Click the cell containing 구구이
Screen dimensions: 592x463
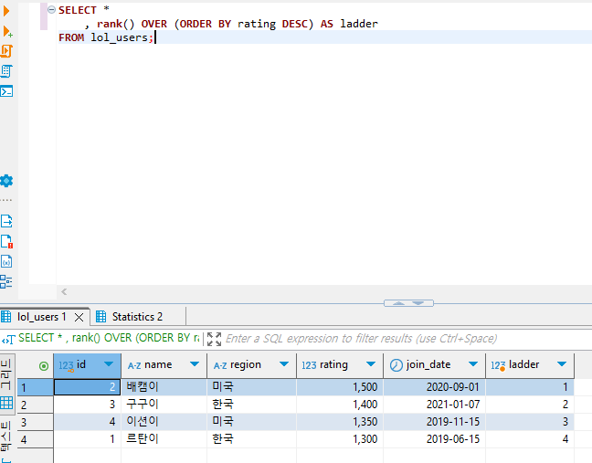pos(164,405)
